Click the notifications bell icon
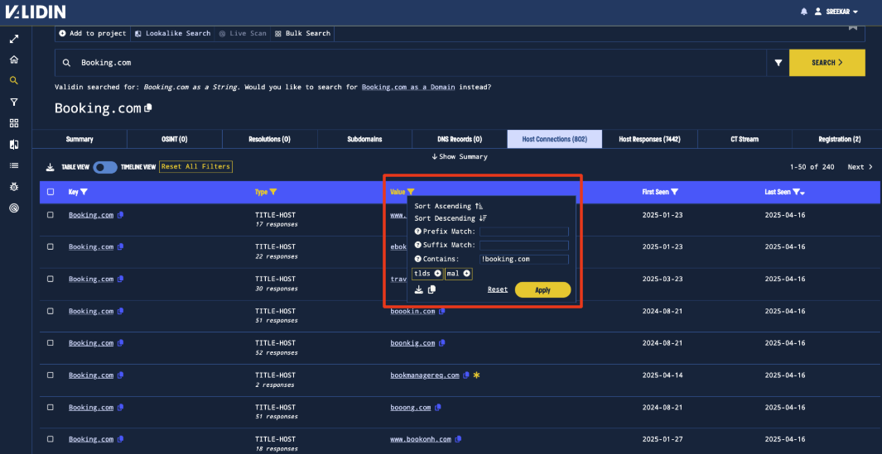882x454 pixels. [804, 12]
